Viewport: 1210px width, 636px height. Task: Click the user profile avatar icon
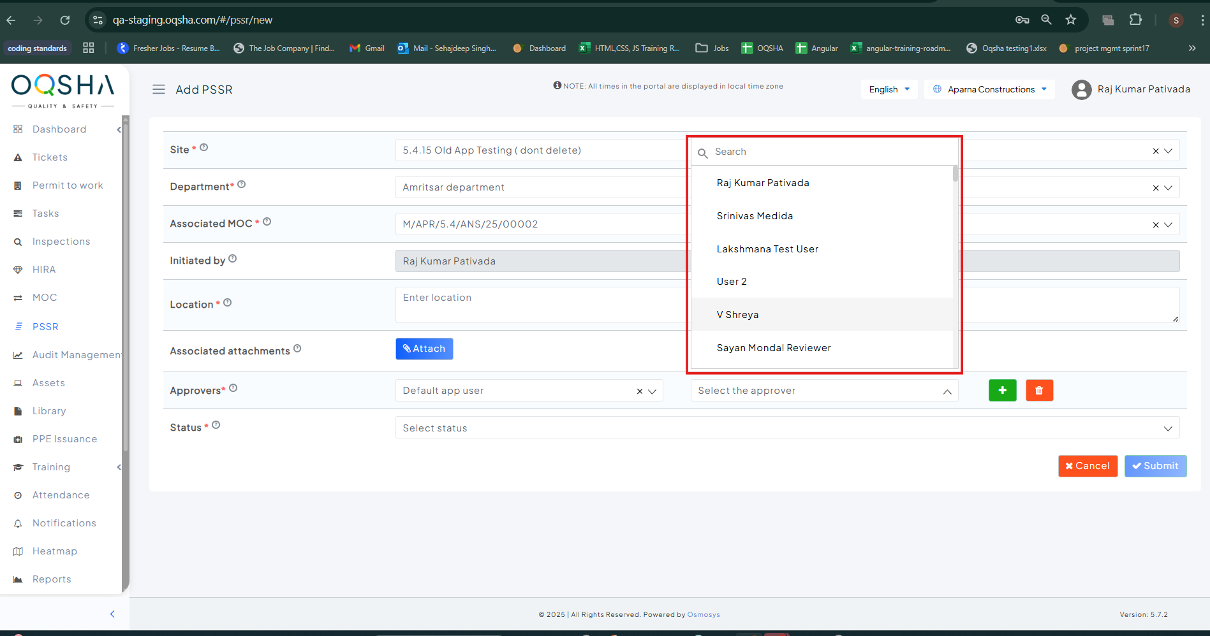click(1081, 90)
